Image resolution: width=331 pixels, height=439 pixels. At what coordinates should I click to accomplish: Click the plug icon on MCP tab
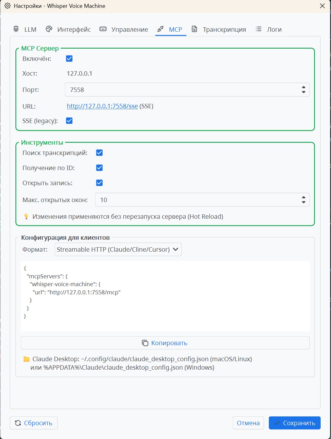[x=160, y=29]
